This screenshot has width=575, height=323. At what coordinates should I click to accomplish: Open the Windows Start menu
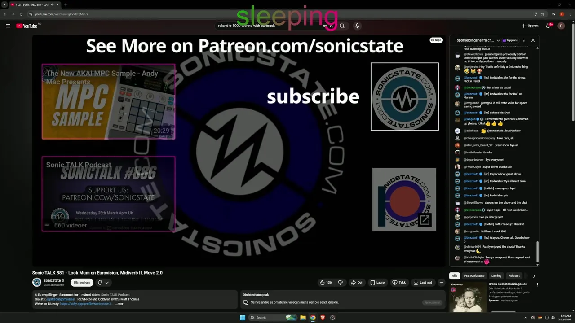243,318
